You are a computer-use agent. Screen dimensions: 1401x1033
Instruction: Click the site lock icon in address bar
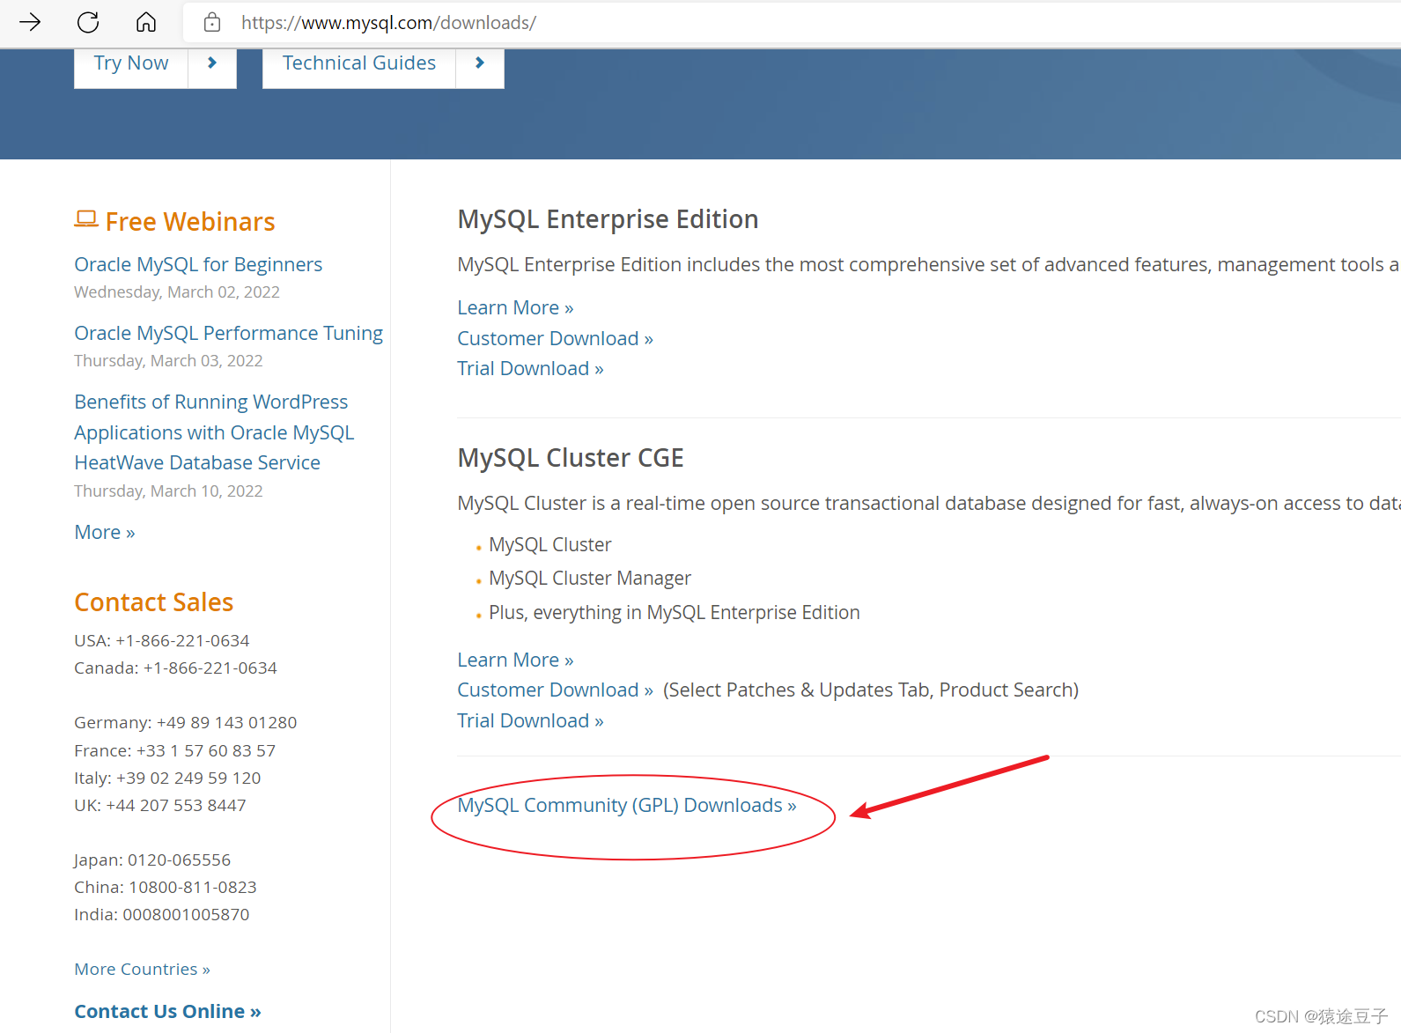pyautogui.click(x=212, y=22)
